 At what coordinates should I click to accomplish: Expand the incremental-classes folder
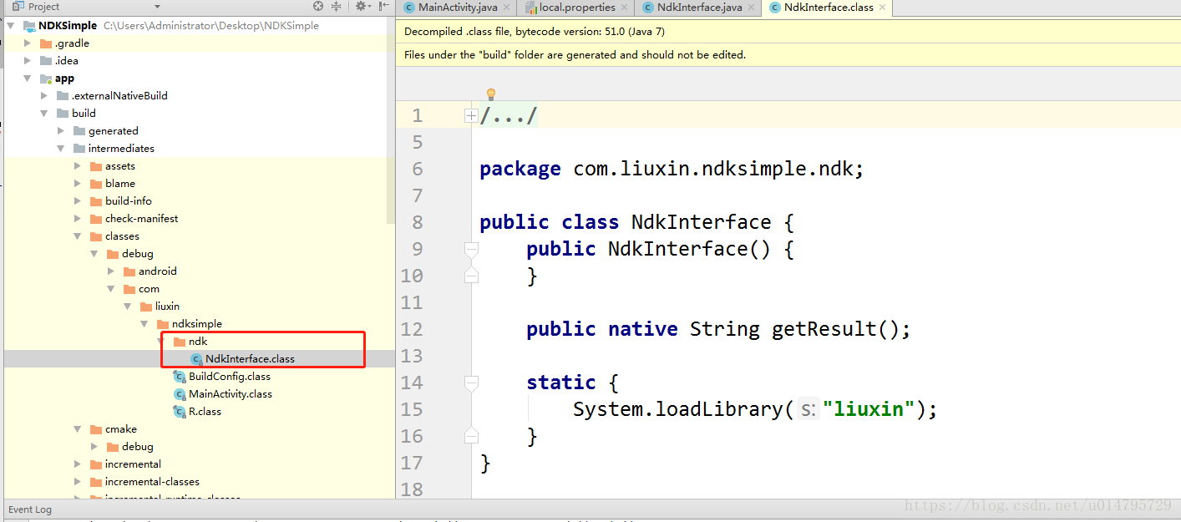point(78,482)
